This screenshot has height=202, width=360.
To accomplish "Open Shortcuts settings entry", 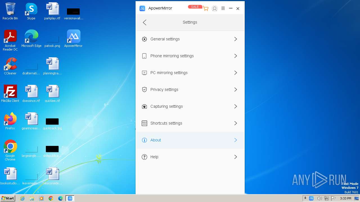I will tap(190, 123).
